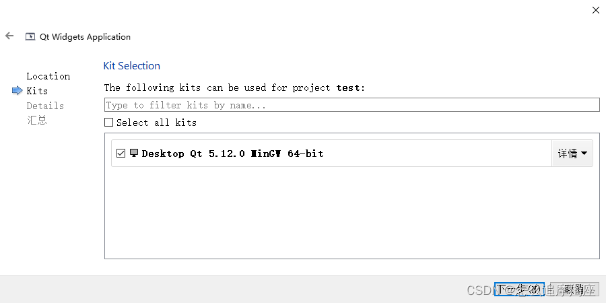
Task: Click the 下一步 next button
Action: (519, 289)
